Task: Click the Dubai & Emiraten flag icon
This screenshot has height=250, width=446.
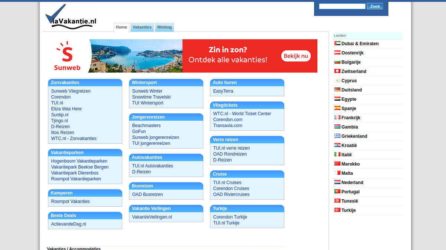Action: [x=337, y=43]
